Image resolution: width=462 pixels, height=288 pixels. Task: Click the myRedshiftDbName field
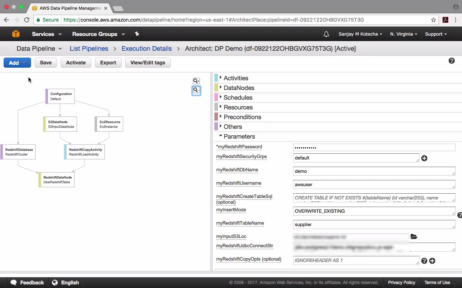pyautogui.click(x=374, y=171)
